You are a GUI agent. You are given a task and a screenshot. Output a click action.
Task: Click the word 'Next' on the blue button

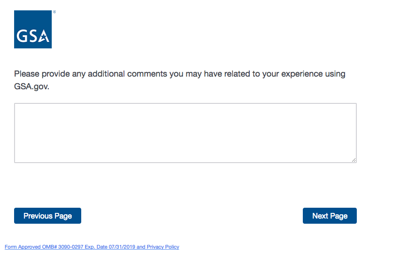(x=320, y=216)
